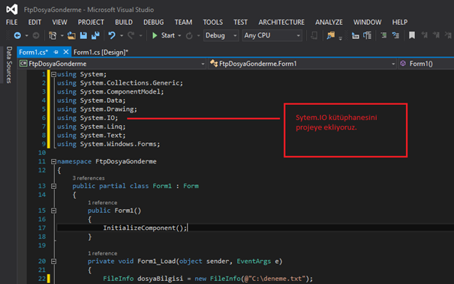
Task: Open the VIEW menu
Action: click(59, 22)
